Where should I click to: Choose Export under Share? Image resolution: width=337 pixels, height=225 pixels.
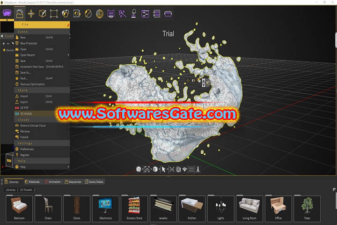[x=42, y=102]
